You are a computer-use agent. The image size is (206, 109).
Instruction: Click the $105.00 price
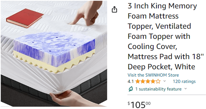139,105
